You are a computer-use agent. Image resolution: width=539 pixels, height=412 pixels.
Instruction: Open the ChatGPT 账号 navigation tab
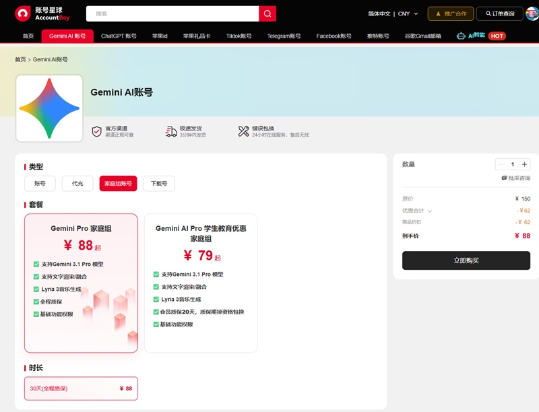(x=119, y=36)
